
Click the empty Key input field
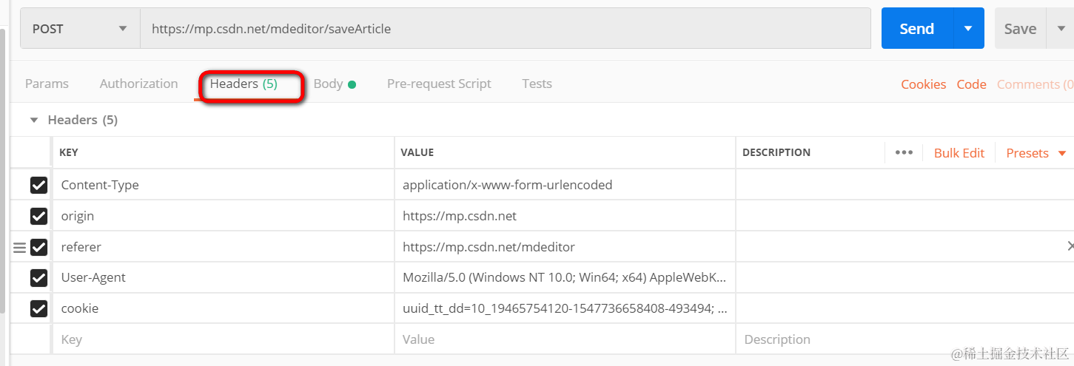tap(222, 339)
